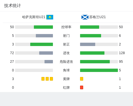
Task: Click Kazakhstan's gray shots bar
Action: pos(44,36)
